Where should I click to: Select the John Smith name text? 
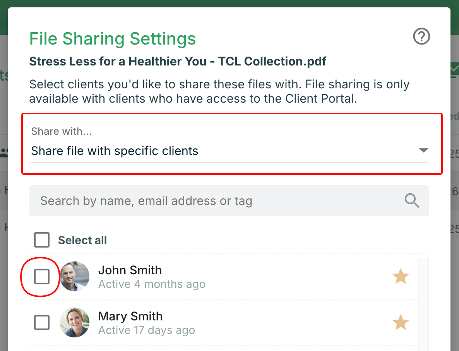[130, 270]
